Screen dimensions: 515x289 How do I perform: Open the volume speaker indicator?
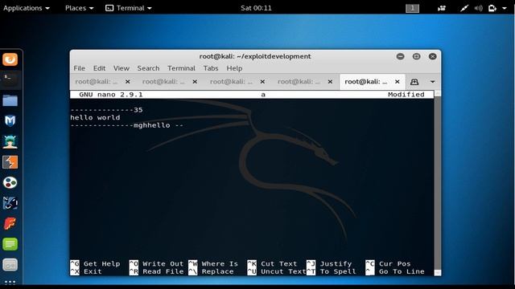point(479,8)
